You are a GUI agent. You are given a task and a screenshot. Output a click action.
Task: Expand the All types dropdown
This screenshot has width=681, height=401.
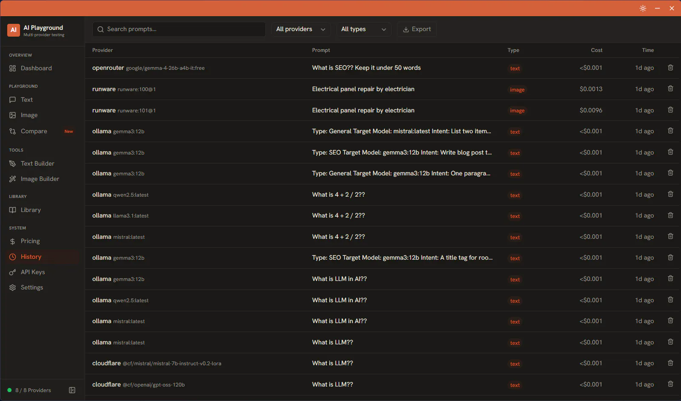pyautogui.click(x=364, y=29)
